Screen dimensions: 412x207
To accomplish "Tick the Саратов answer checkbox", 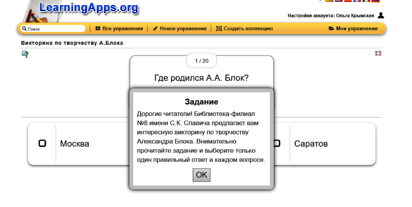I will (x=276, y=143).
